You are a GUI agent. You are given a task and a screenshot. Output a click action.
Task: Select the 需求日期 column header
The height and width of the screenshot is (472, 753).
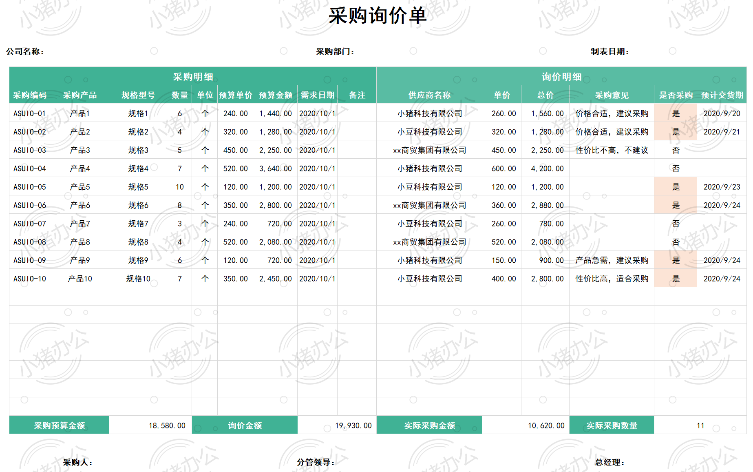tap(318, 95)
